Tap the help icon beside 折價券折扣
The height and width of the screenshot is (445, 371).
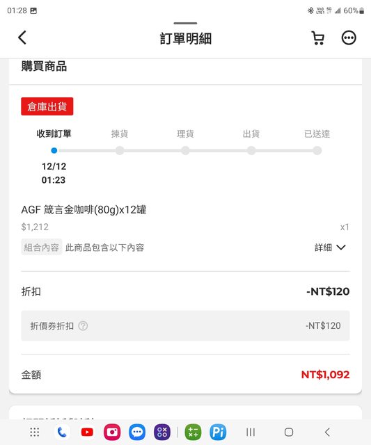83,326
